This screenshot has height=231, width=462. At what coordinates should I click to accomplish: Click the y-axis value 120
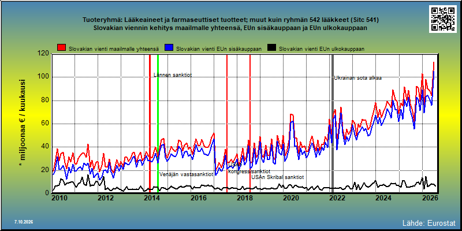click(x=43, y=54)
